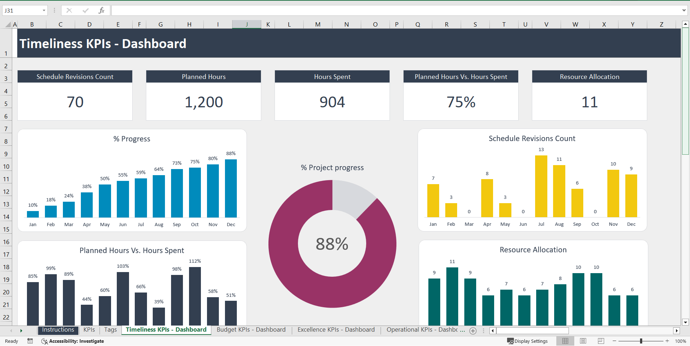Click the Timeliness KPIs - Dashboard title
Viewport: 690px width, 346px height.
point(103,43)
